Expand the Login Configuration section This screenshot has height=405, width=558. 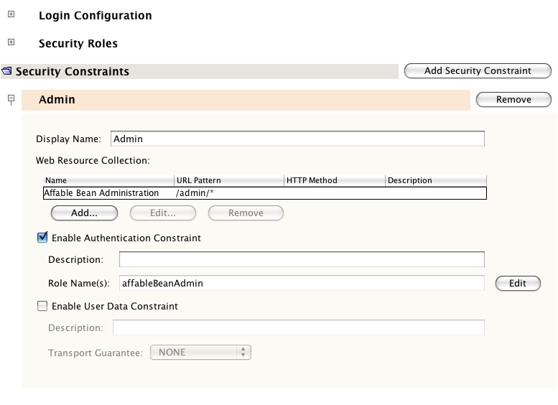pos(11,15)
